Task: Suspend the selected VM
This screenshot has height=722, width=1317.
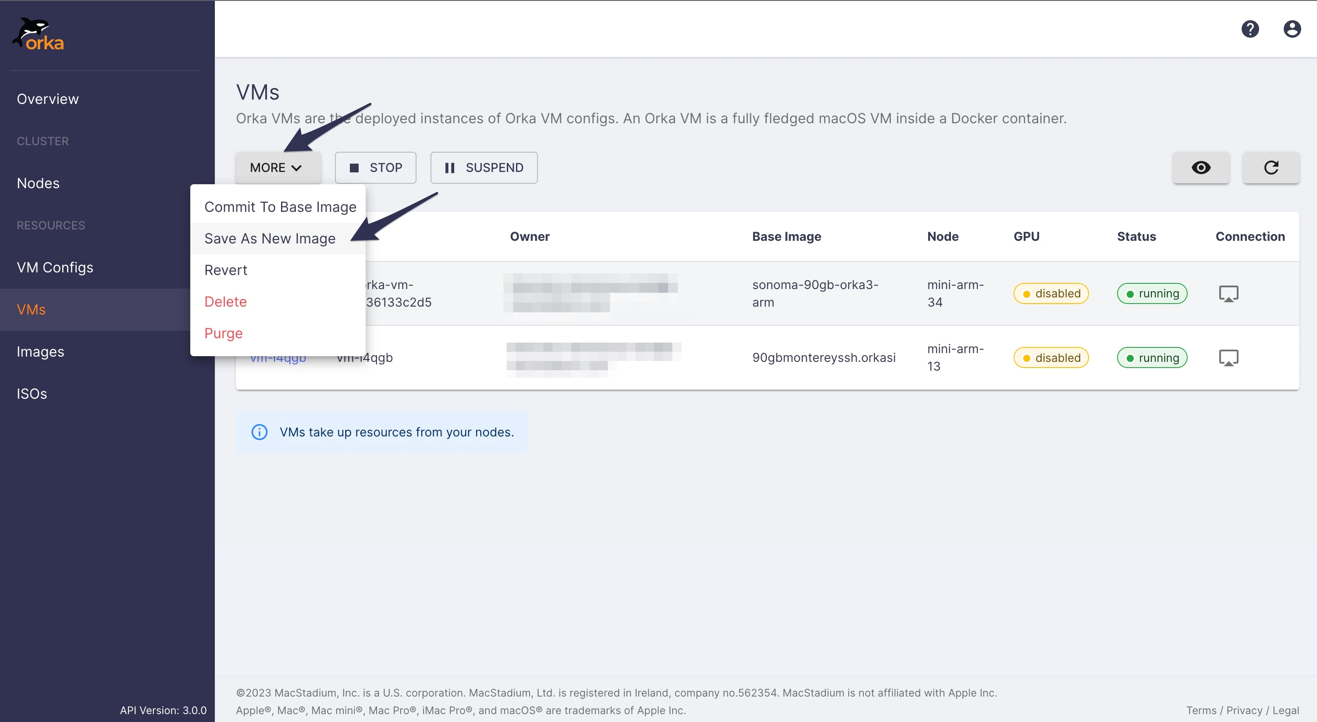Action: coord(484,167)
